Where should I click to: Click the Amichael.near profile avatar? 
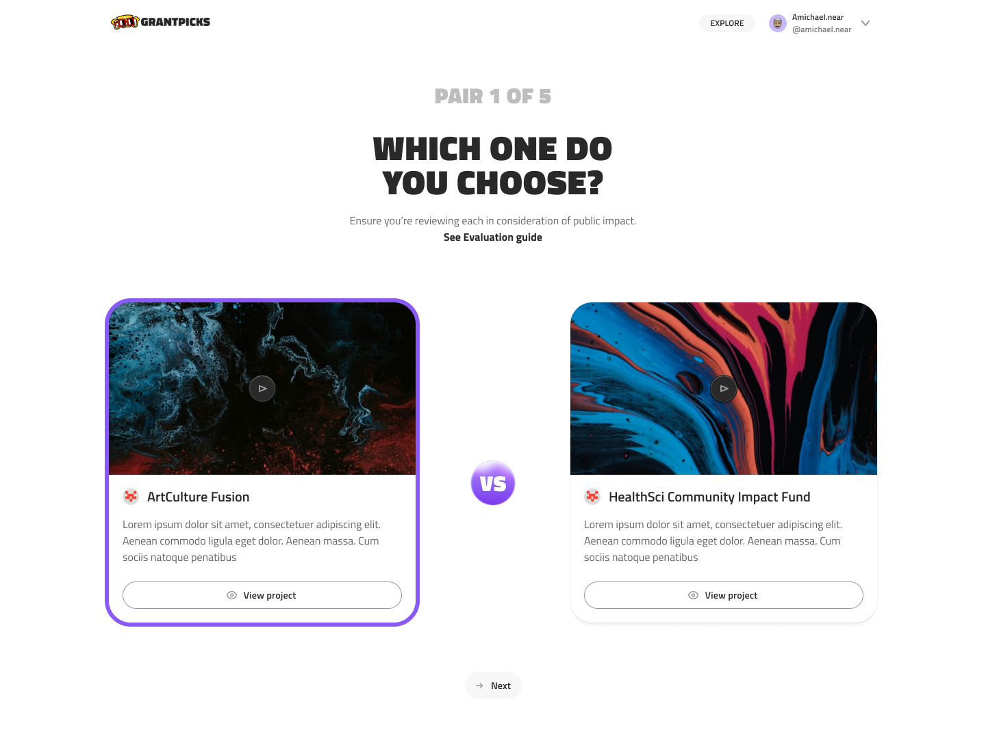point(778,23)
